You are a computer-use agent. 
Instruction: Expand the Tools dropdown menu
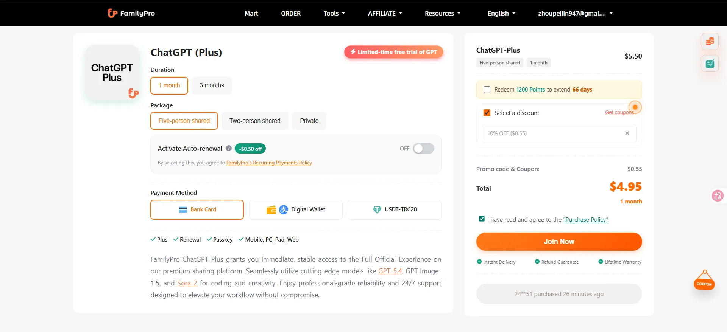point(334,13)
